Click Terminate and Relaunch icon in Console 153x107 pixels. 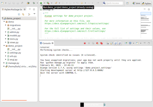(x=97, y=43)
